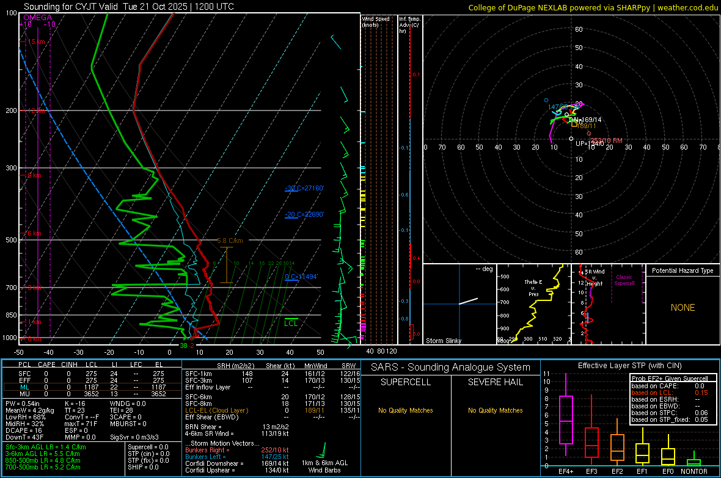Image resolution: width=721 pixels, height=478 pixels.
Task: Click the '15 km' height marker
Action: (x=36, y=42)
